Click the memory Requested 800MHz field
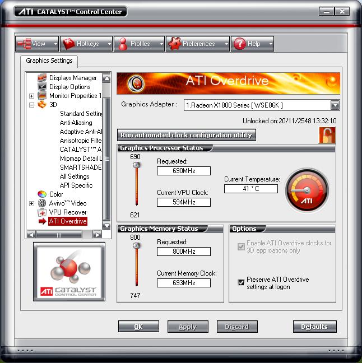 184,252
